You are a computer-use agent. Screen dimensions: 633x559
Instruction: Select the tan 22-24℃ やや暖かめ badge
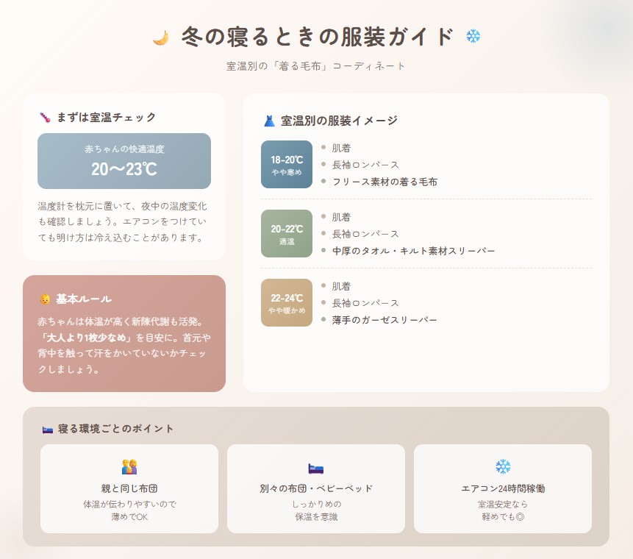(287, 303)
